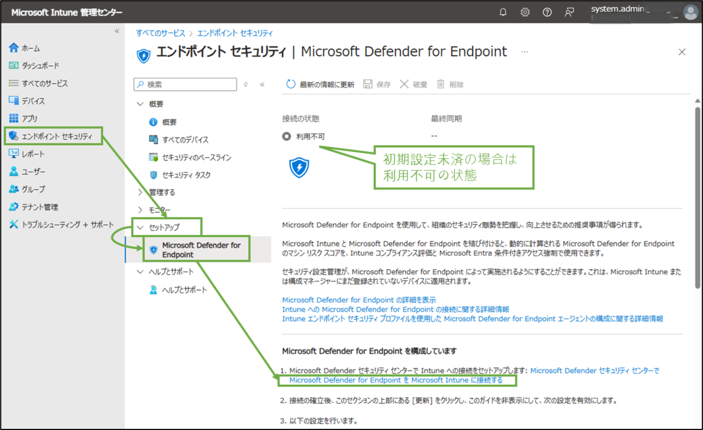Click 最新の情報に更新 refresh button
This screenshot has height=430, width=703.
(x=320, y=84)
